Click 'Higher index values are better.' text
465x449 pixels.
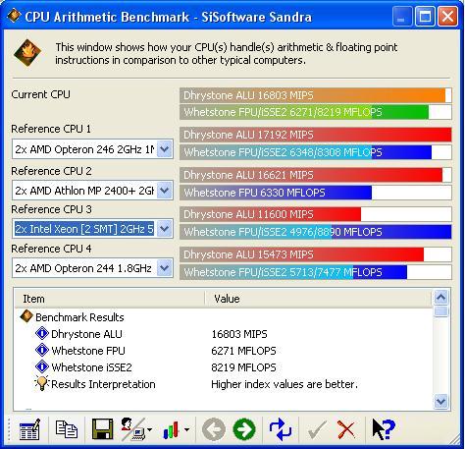pyautogui.click(x=284, y=384)
